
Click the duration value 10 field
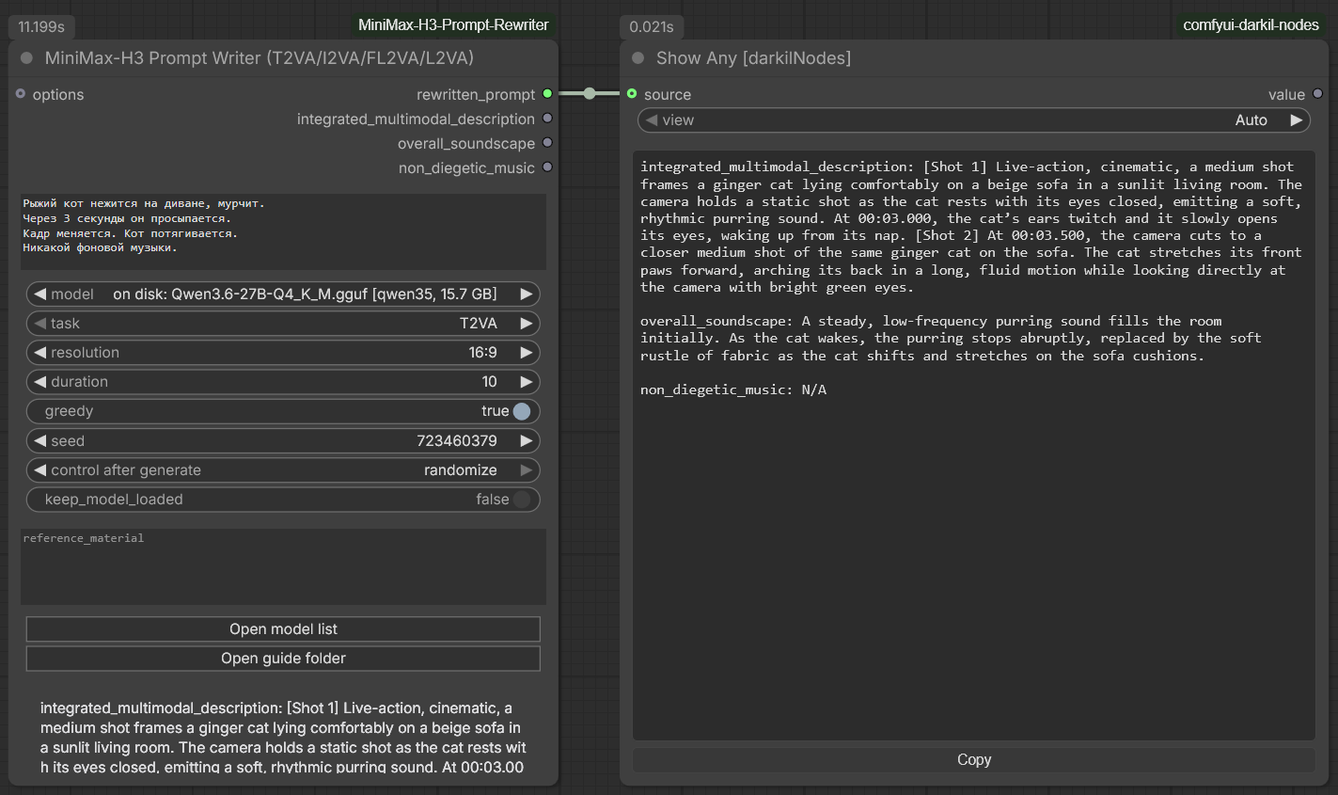click(x=283, y=381)
